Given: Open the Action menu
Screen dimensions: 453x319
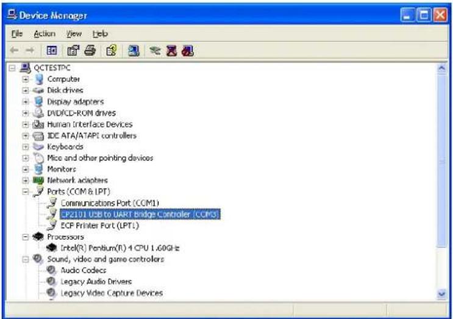Looking at the screenshot, I should click(x=45, y=34).
